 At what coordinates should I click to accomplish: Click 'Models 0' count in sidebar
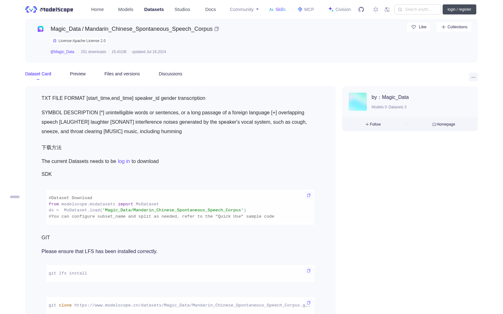coord(379,107)
